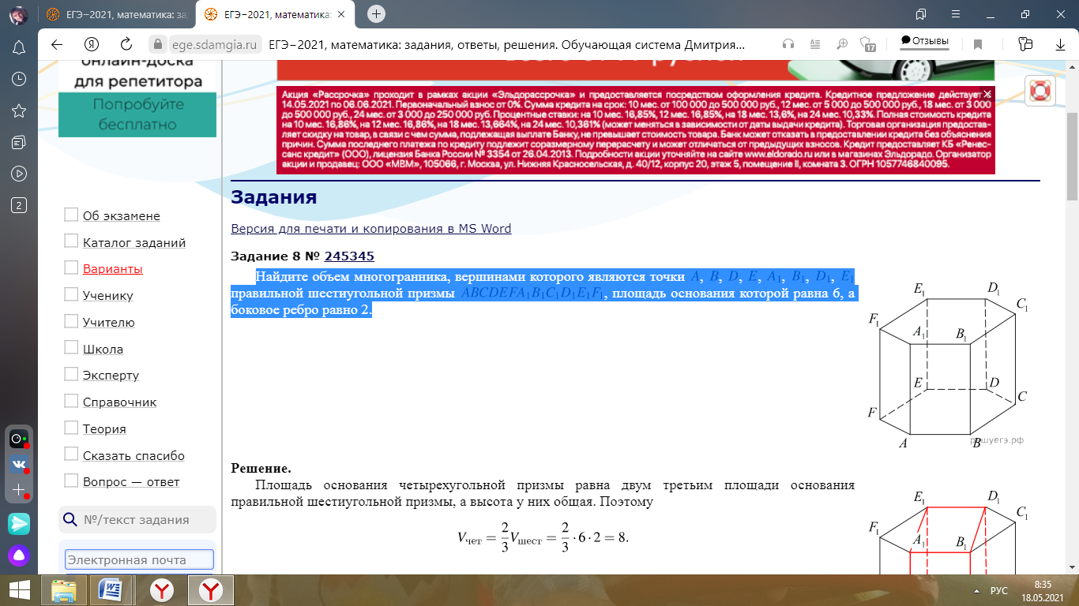The image size is (1079, 606).
Task: Open bookmarks manager icon in title bar
Action: (x=920, y=14)
